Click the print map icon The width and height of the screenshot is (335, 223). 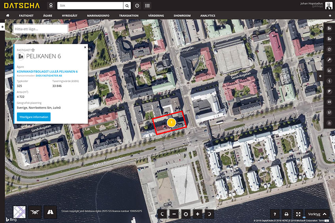[287, 214]
